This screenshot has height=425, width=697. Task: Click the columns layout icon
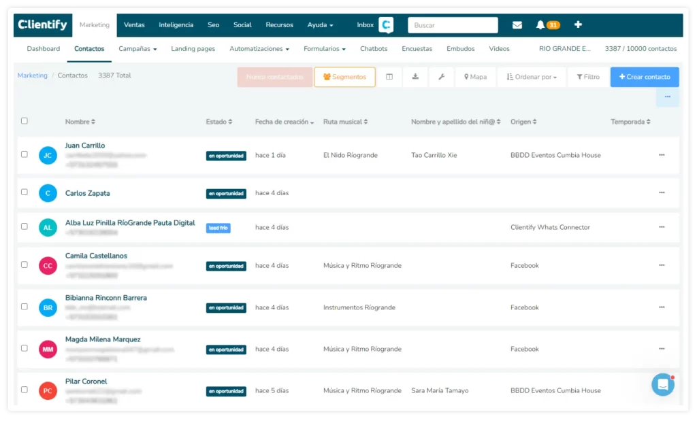tap(389, 77)
